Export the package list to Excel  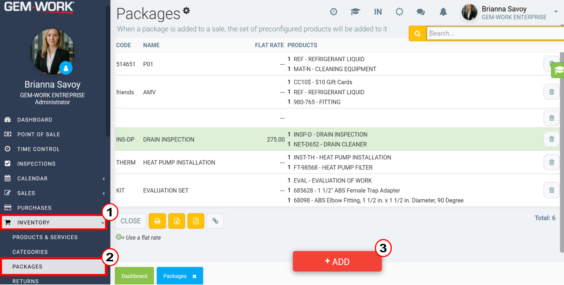pyautogui.click(x=177, y=221)
